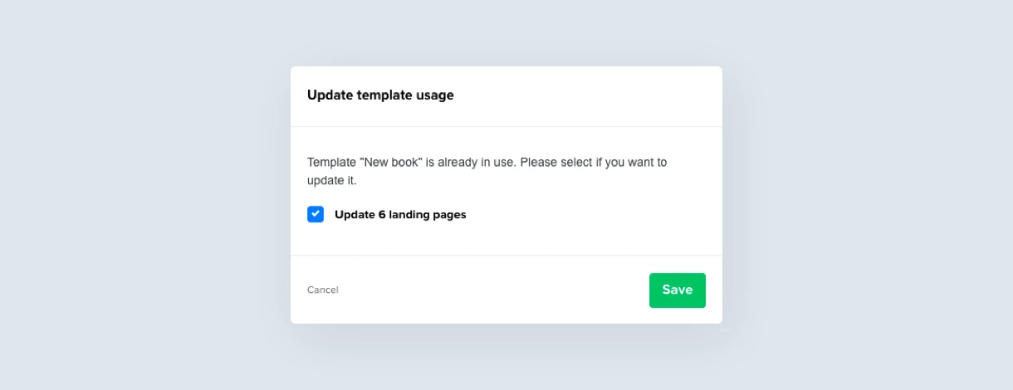The width and height of the screenshot is (1013, 390).
Task: Cancel the template usage update
Action: tap(323, 290)
